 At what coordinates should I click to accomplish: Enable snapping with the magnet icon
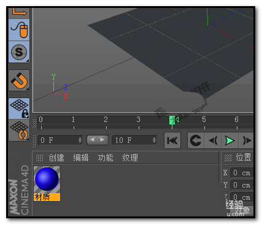pyautogui.click(x=19, y=80)
